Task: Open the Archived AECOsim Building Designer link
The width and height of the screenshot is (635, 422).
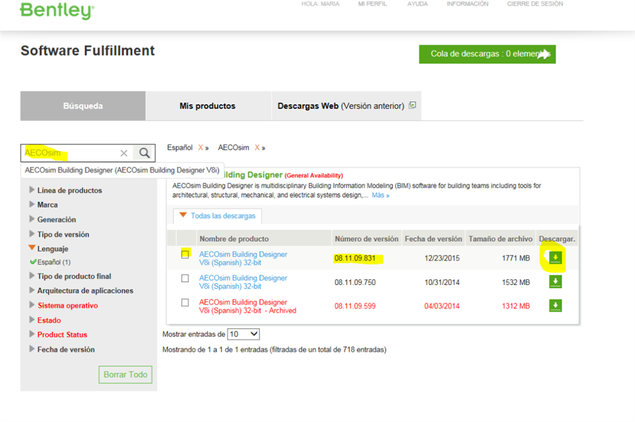Action: (247, 307)
